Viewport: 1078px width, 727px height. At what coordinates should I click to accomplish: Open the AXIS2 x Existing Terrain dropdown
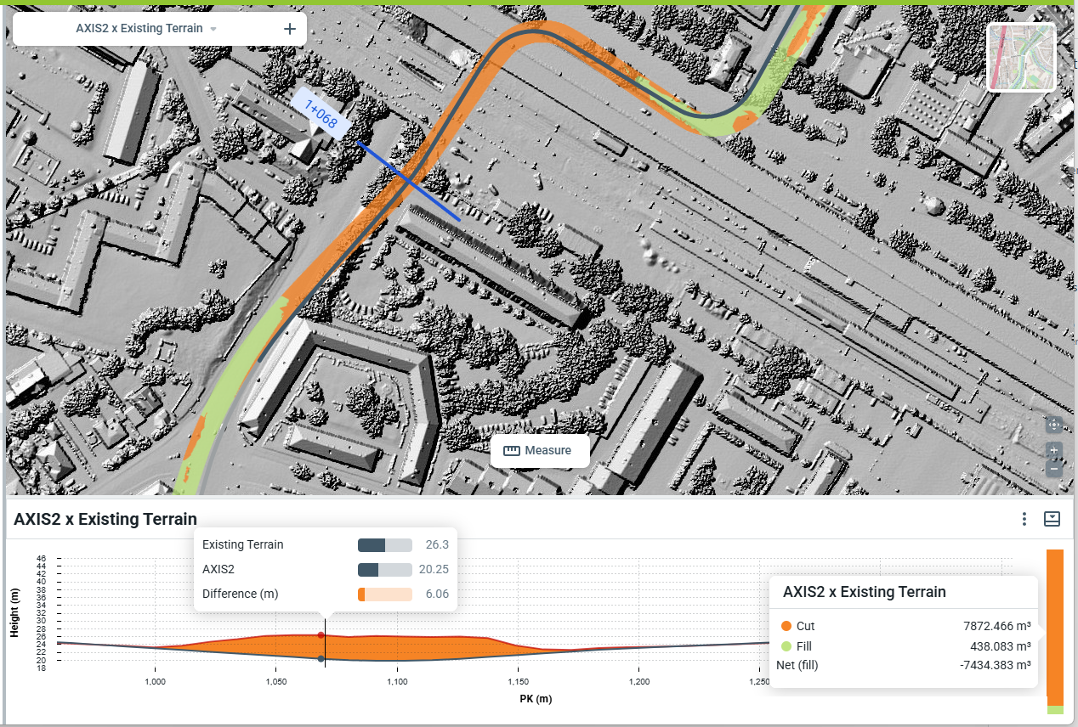tap(213, 29)
